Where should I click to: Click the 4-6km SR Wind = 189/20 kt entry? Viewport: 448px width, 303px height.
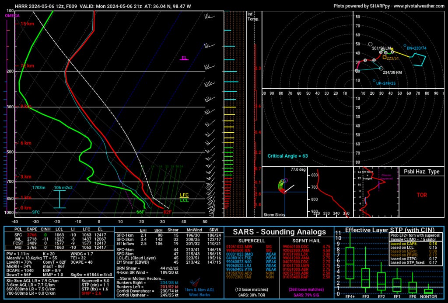(147, 273)
